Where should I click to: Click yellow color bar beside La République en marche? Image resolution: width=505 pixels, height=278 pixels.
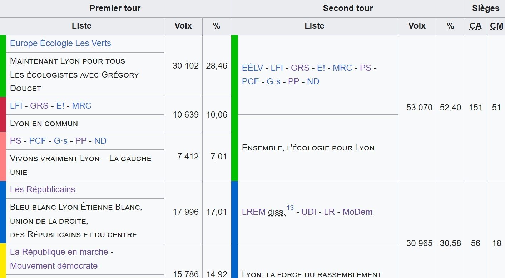click(3, 260)
